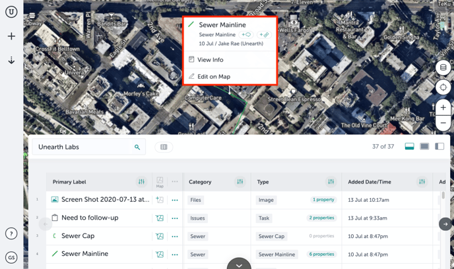Viewport: 454px width, 269px height.
Task: Open more options for Need to follow-up
Action: click(175, 218)
